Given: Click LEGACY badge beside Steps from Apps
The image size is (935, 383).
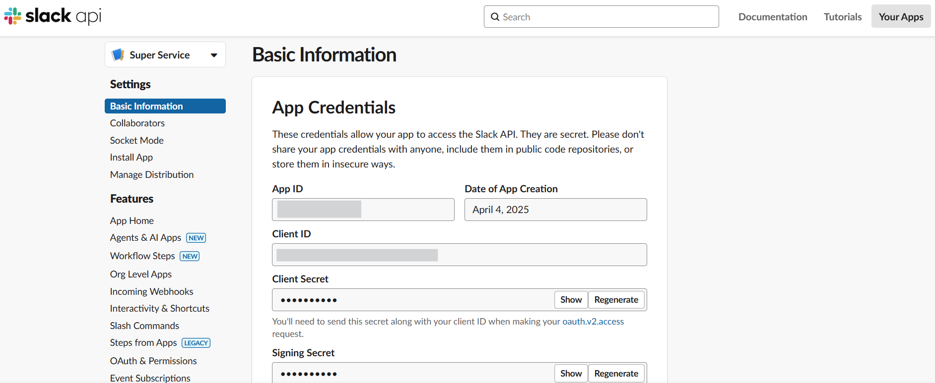Looking at the screenshot, I should 196,343.
